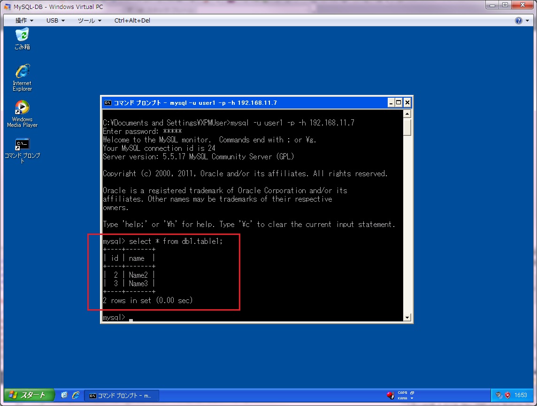Close the command prompt window
537x406 pixels.
tap(407, 102)
